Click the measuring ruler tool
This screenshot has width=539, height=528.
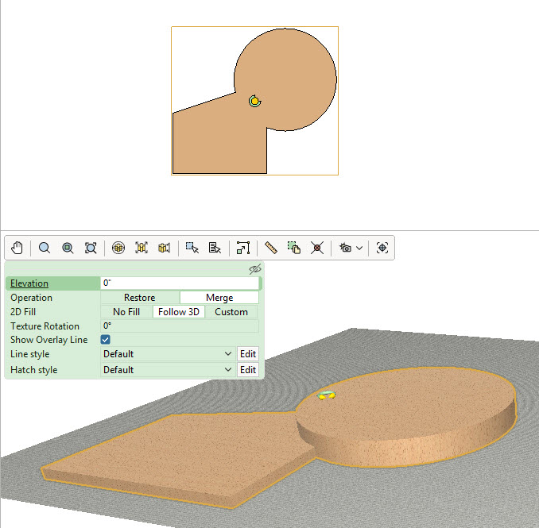[x=270, y=248]
